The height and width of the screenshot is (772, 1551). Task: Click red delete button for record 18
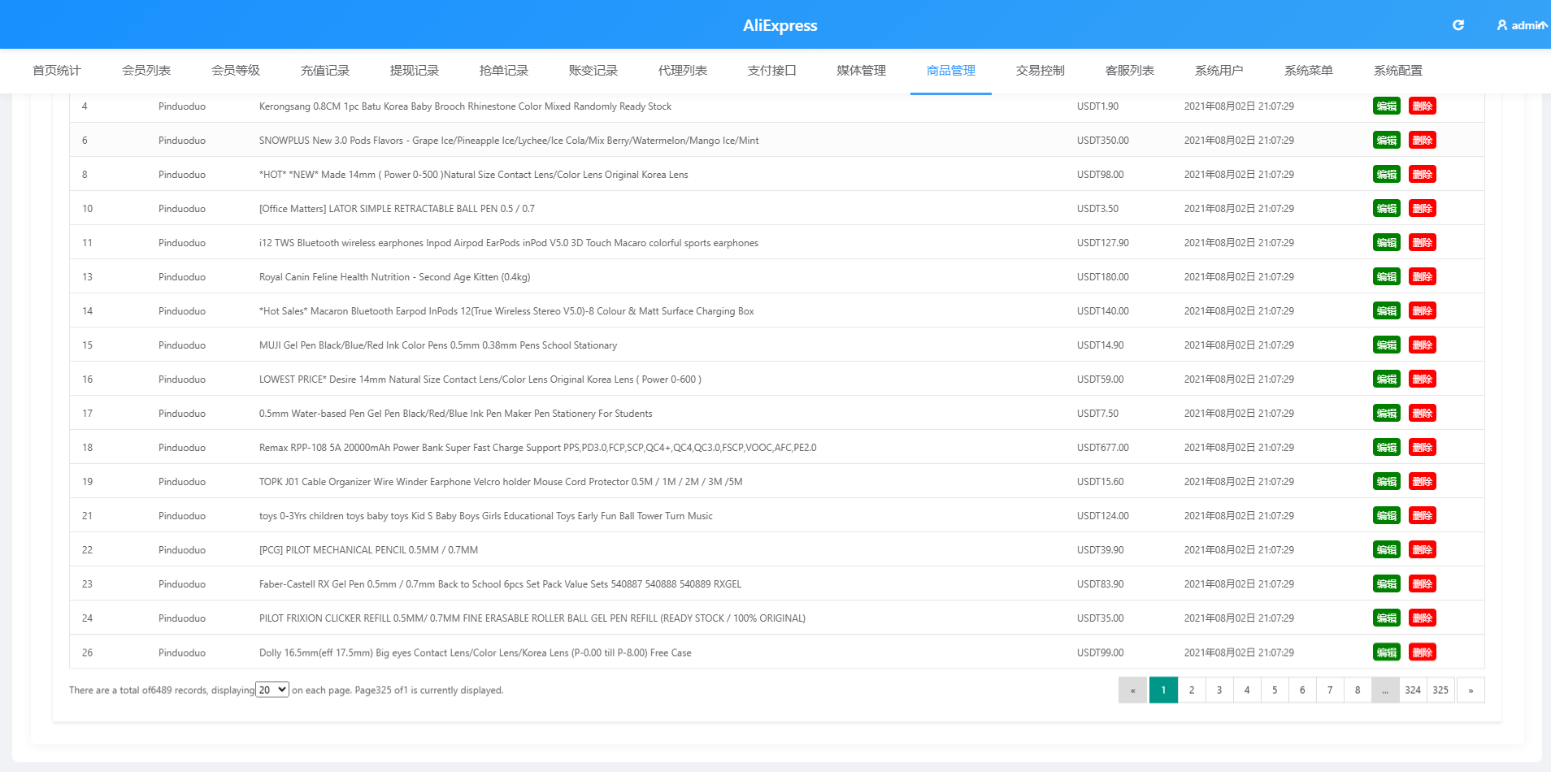pyautogui.click(x=1423, y=448)
